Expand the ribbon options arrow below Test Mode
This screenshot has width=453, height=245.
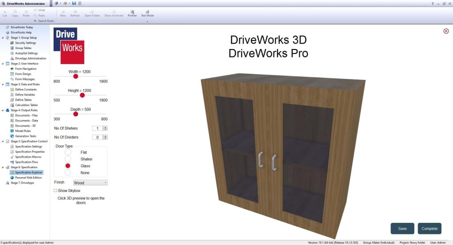pyautogui.click(x=147, y=22)
